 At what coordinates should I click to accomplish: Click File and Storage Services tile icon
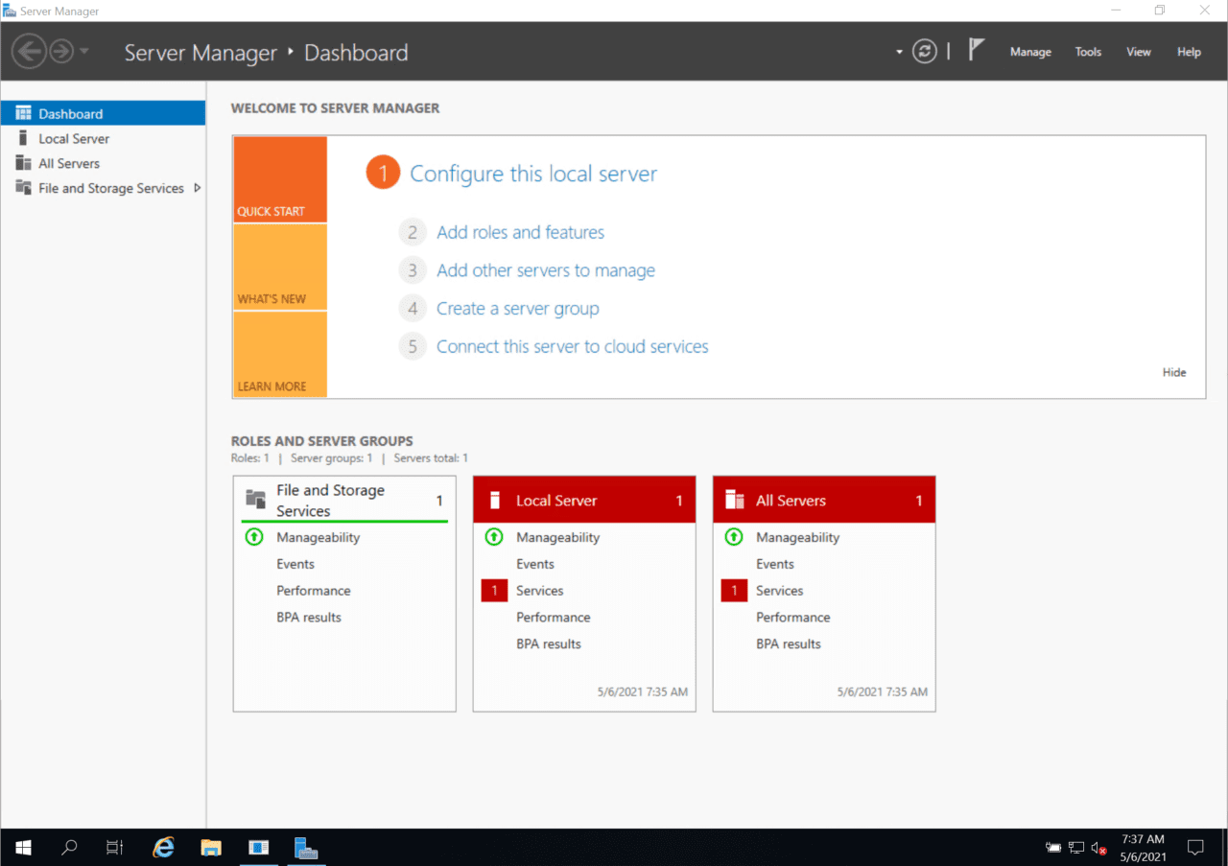(255, 499)
